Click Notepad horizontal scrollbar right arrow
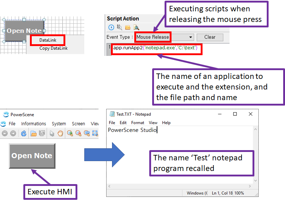Screen dimensions: 285x202 click(250, 186)
